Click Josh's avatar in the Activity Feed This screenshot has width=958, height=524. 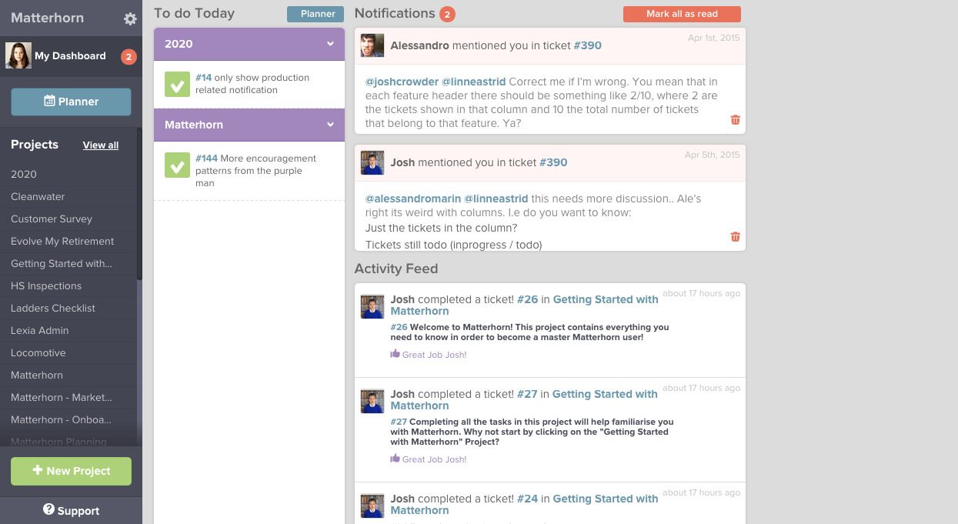[x=372, y=305]
